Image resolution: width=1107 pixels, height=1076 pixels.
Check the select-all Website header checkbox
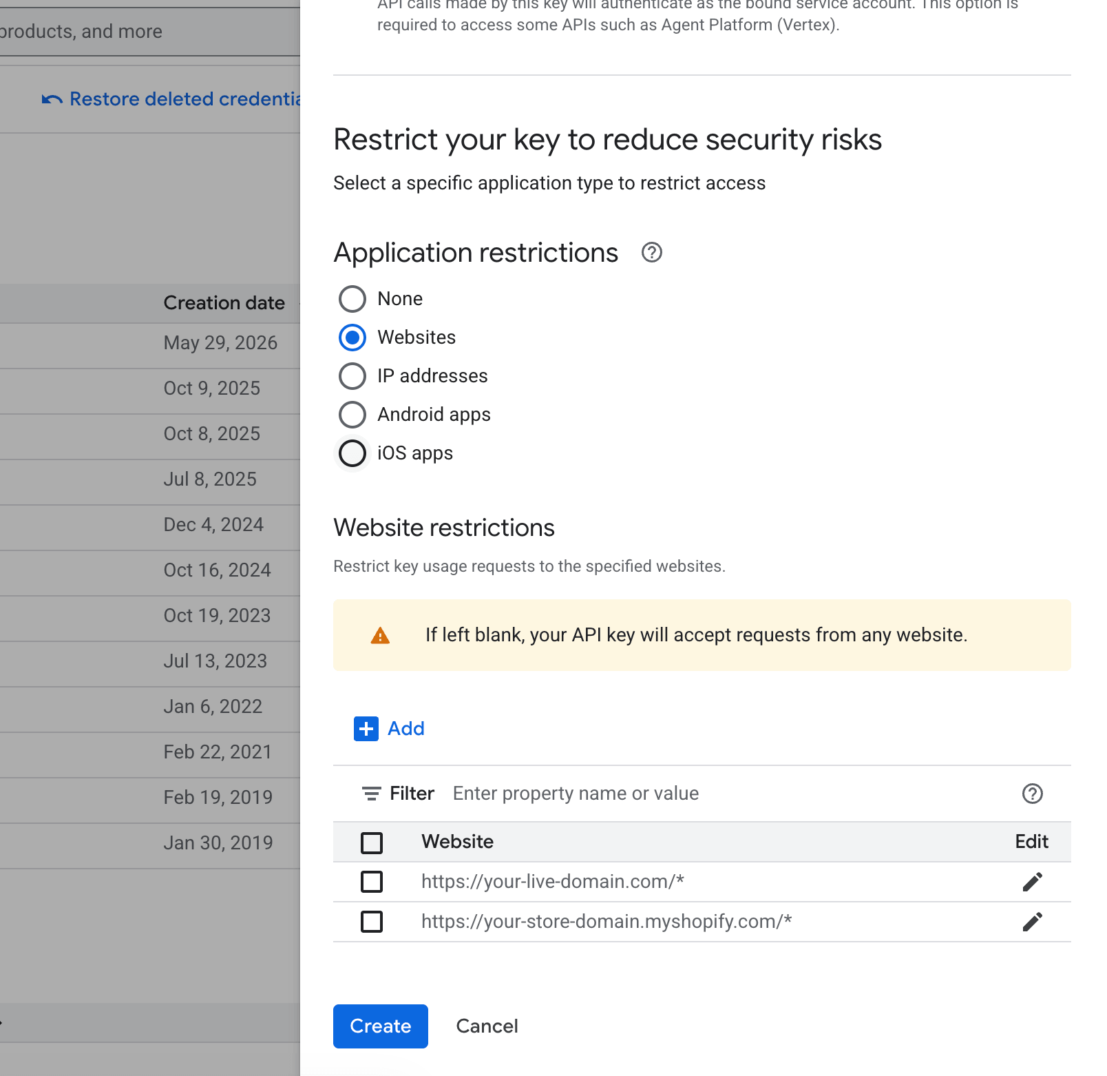(x=372, y=842)
